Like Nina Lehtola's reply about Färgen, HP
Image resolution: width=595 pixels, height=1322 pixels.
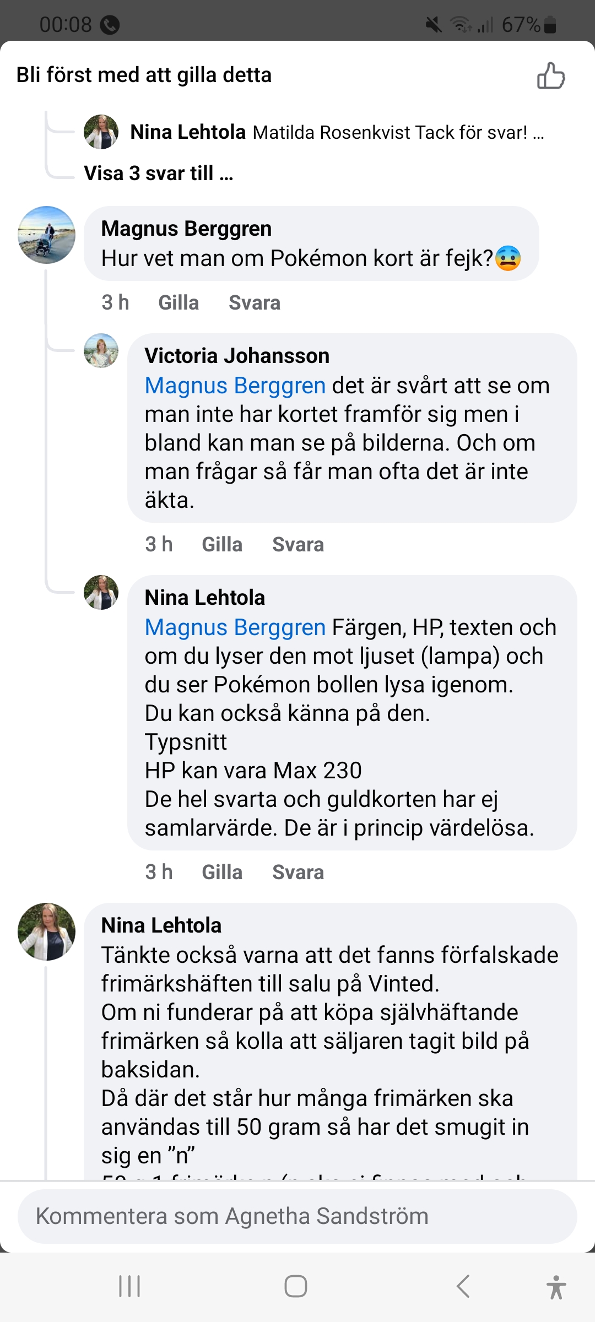tap(221, 873)
